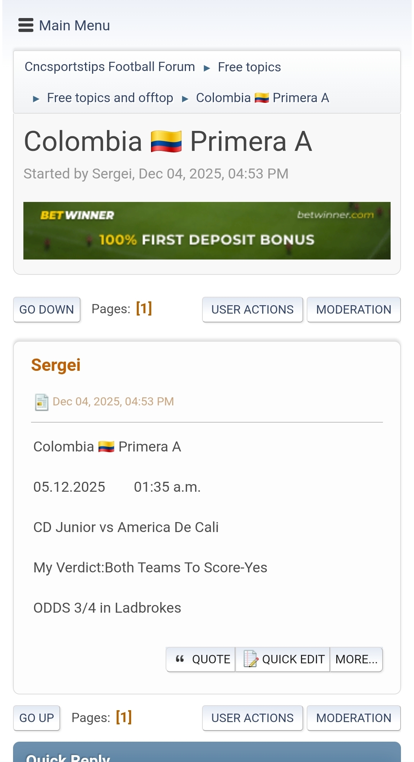Open the post permalink dated Dec 04, 2025
The image size is (414, 762).
tap(113, 402)
